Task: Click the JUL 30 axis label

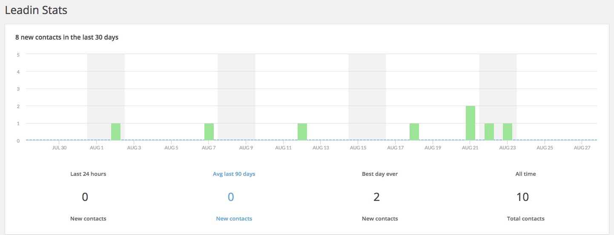Action: pos(59,148)
